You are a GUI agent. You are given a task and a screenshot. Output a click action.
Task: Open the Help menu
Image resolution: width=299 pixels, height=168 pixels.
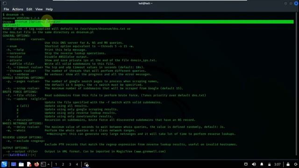click(49, 9)
